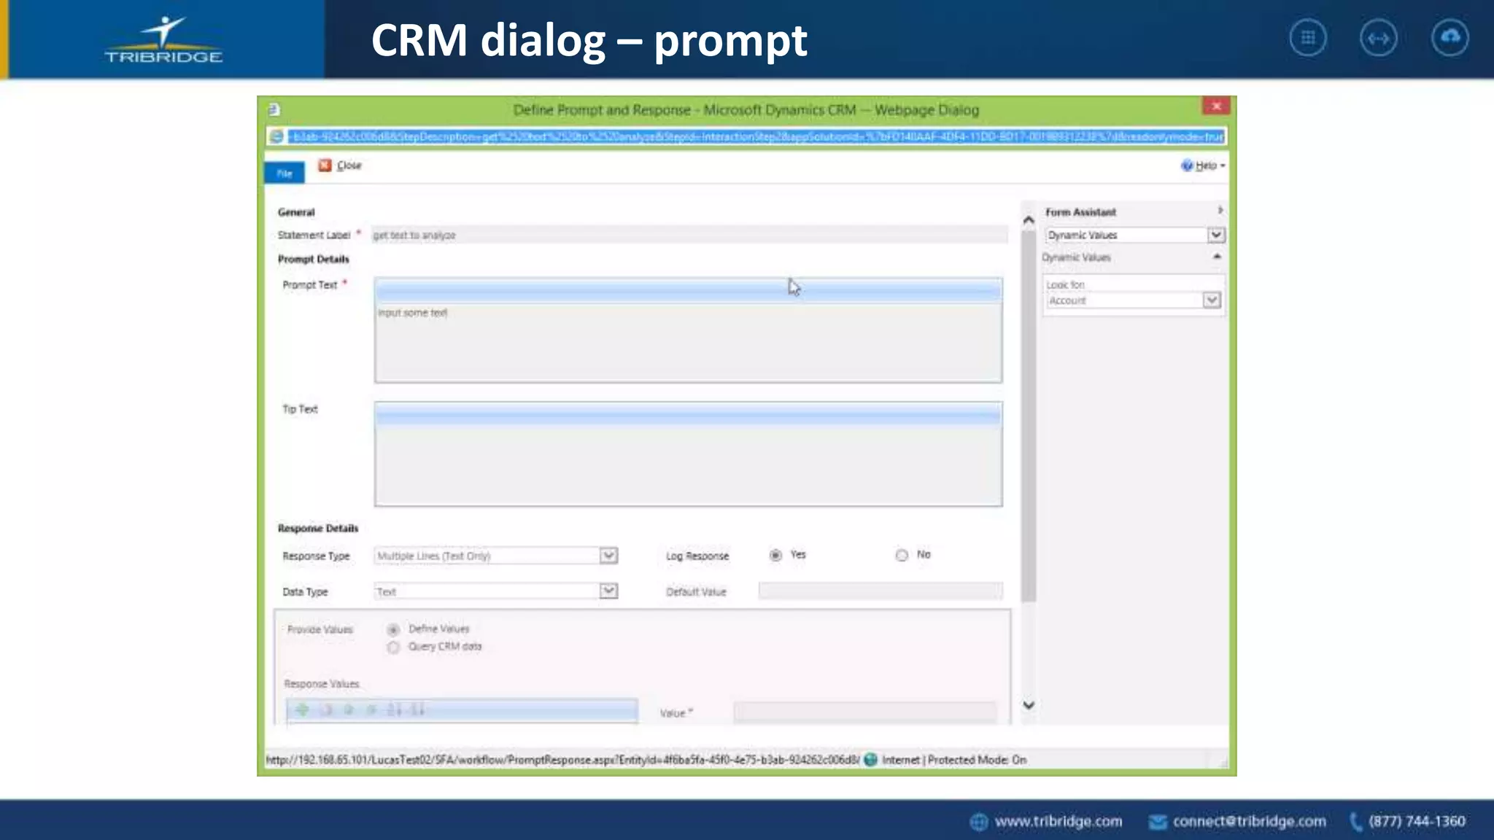This screenshot has width=1494, height=840.
Task: Click the grid icon in slide header
Action: (1308, 38)
